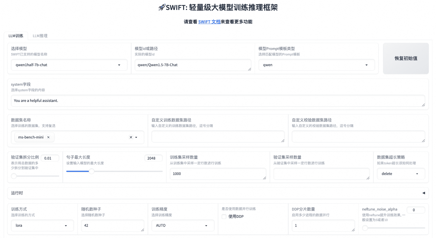Viewport: 436px width, 238px height.
Task: Click the rocket icon in the title
Action: 162,7
